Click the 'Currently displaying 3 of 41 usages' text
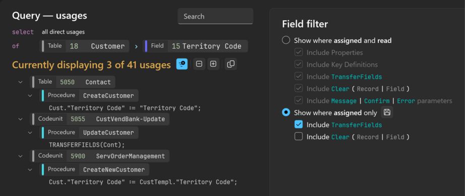This screenshot has width=465, height=196. click(x=91, y=64)
